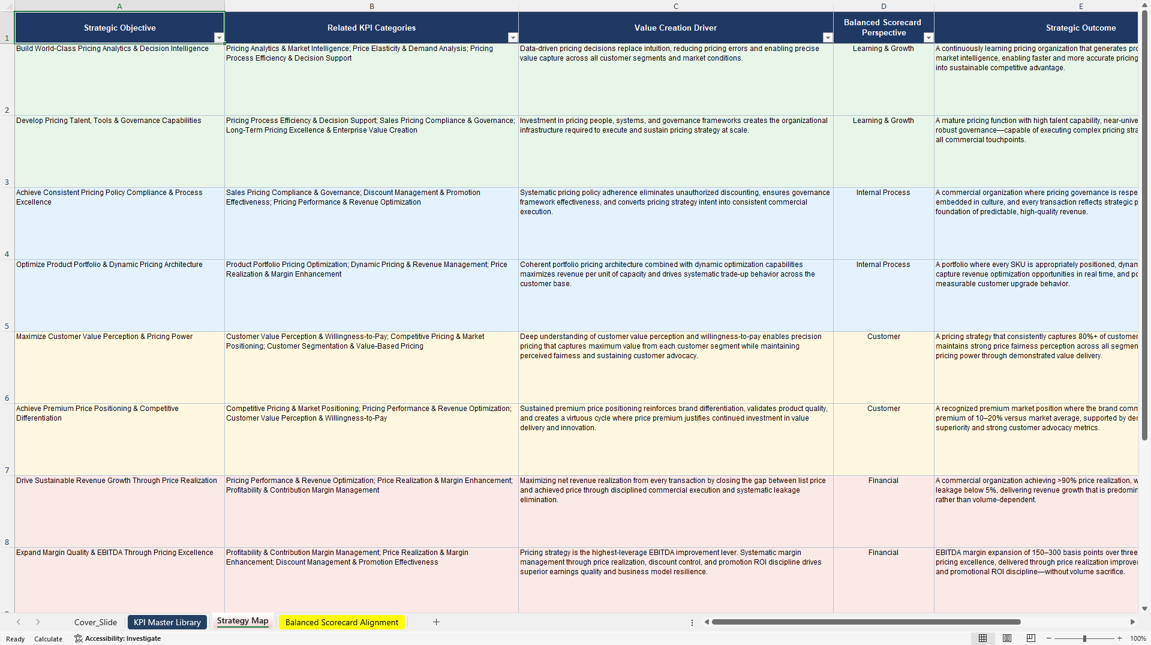Click the horizontal scrollbar thumb
This screenshot has height=645, width=1151.
(x=866, y=622)
